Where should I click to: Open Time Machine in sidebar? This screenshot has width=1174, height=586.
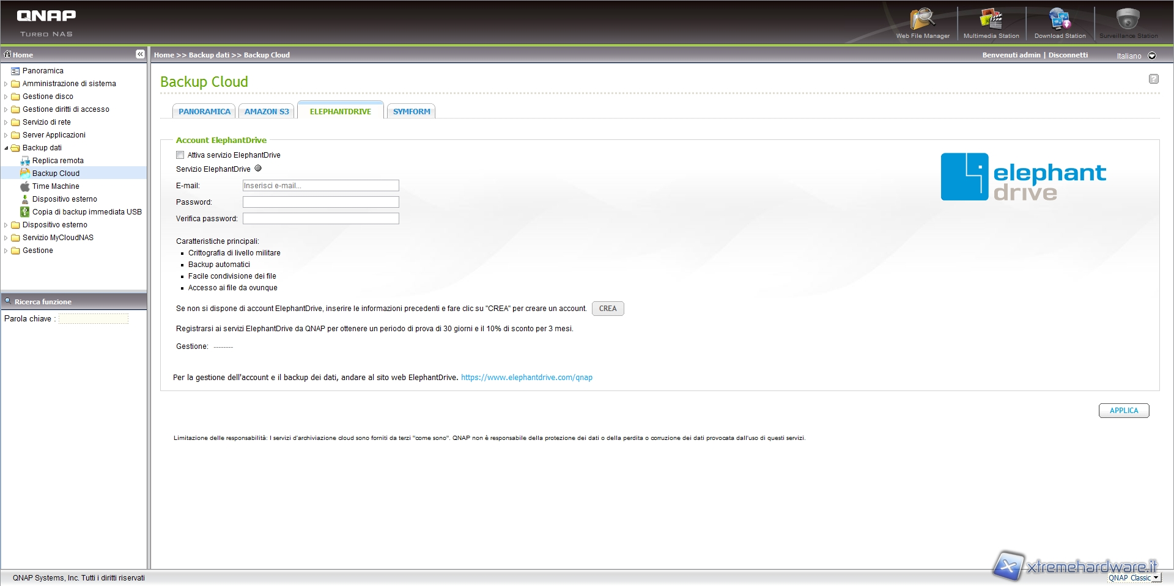pyautogui.click(x=56, y=186)
